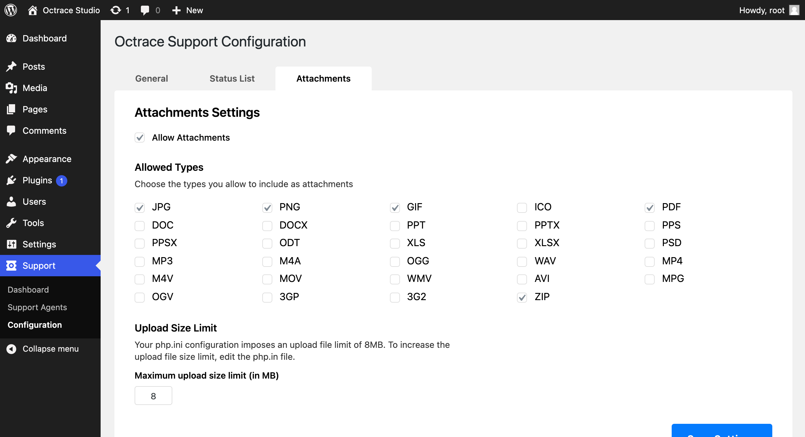Click the Users menu label
The image size is (805, 437).
point(34,202)
